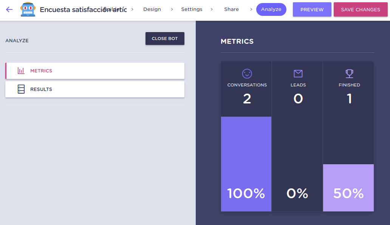The image size is (390, 225).
Task: Select the Analyze tab
Action: [x=271, y=9]
